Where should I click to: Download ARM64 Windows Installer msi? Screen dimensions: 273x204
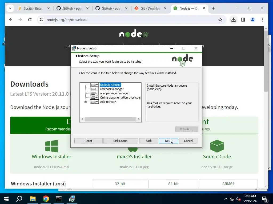tap(228, 184)
